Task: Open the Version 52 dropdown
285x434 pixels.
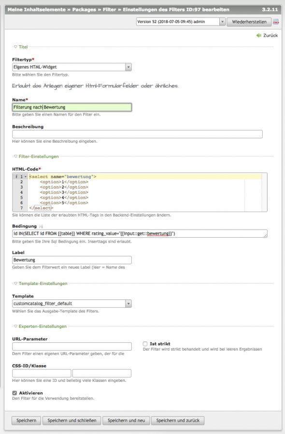Action: (x=181, y=22)
